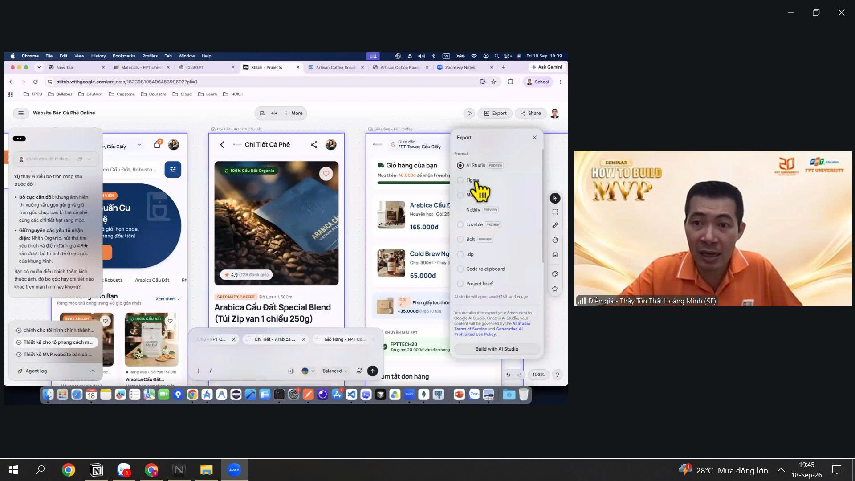
Task: Select the marquee selection tool
Action: click(x=555, y=212)
